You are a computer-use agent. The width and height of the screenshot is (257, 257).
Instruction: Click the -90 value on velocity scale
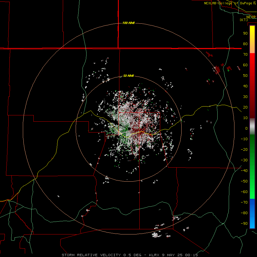244,223
